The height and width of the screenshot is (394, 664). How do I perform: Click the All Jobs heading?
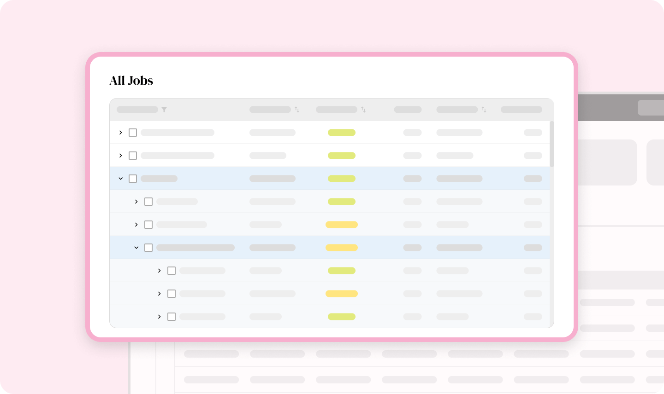pyautogui.click(x=131, y=81)
